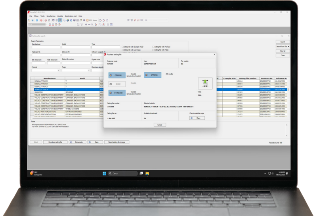Toggle the ORIGINAL file type option
The width and height of the screenshot is (317, 216).
116,75
